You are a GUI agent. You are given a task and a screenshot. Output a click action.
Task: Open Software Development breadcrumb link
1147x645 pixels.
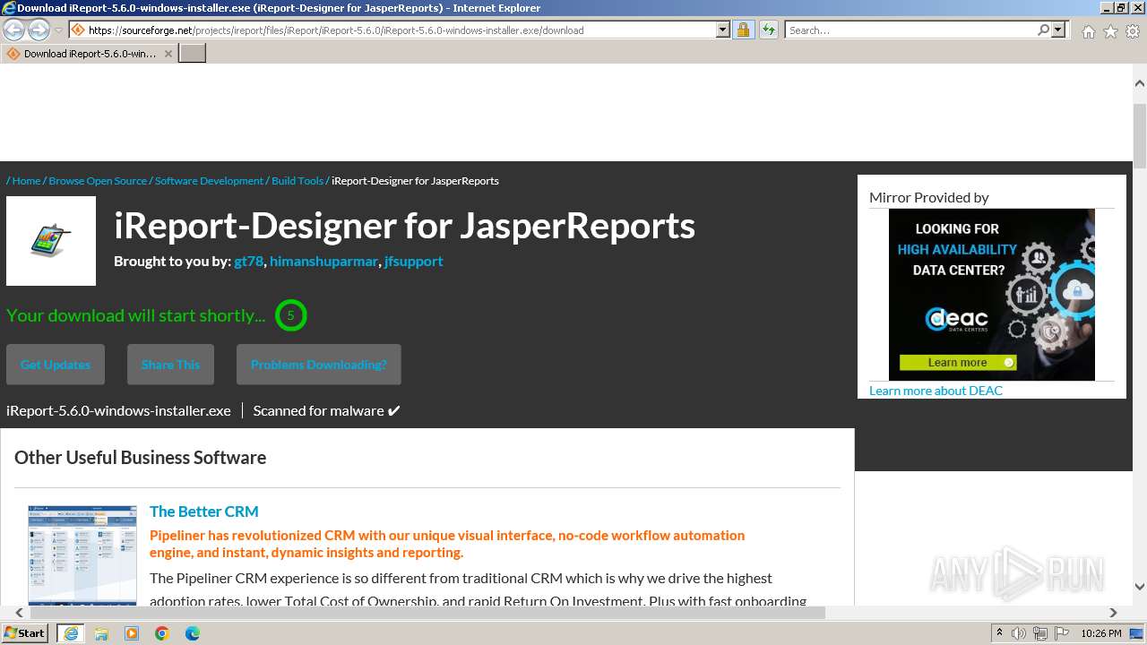[x=209, y=180]
